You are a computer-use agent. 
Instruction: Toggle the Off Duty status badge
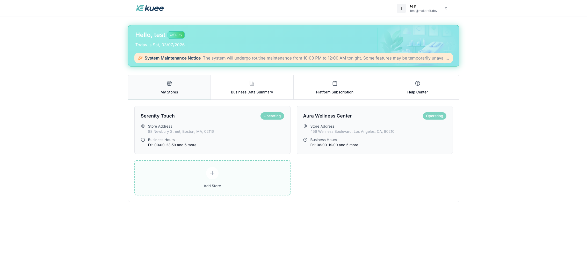coord(176,35)
